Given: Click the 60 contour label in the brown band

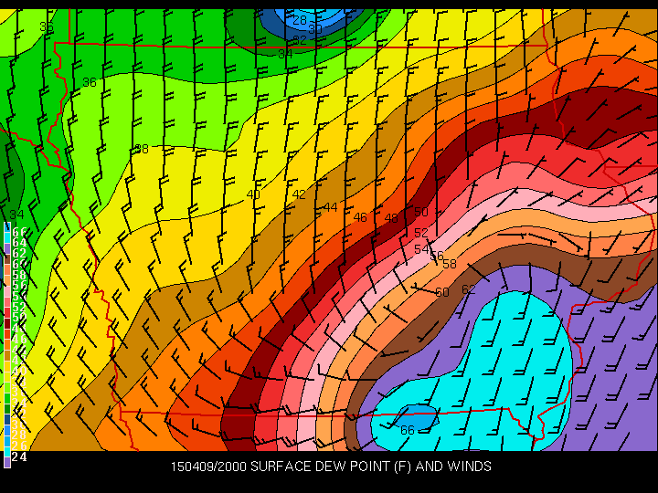Looking at the screenshot, I should tap(442, 292).
